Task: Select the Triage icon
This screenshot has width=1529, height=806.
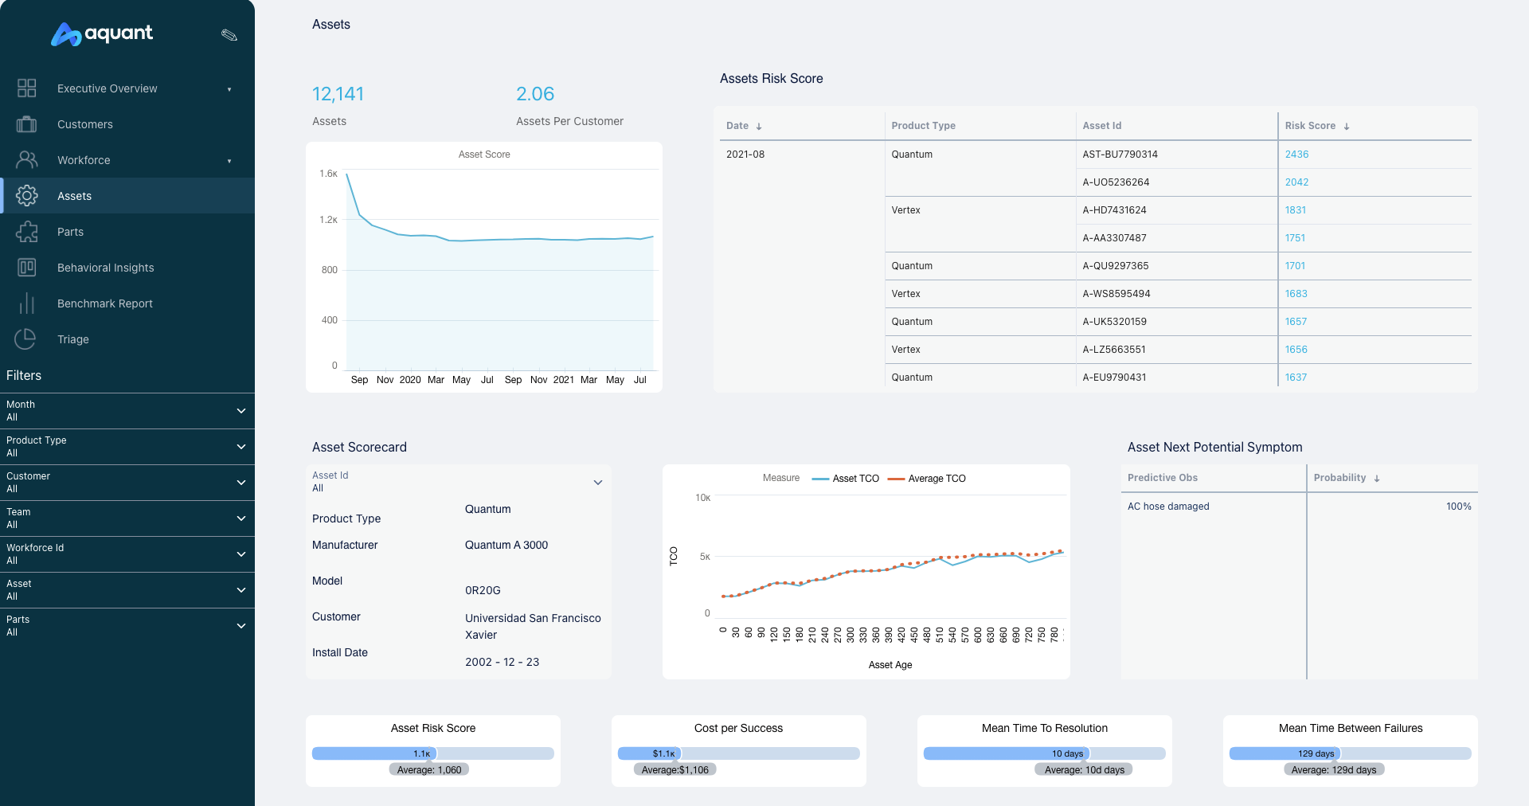Action: coord(26,339)
